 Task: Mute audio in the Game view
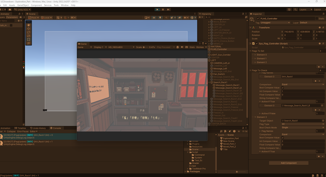(182, 47)
